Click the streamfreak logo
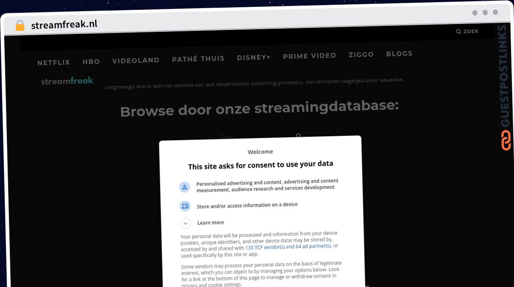514x287 pixels. (67, 81)
